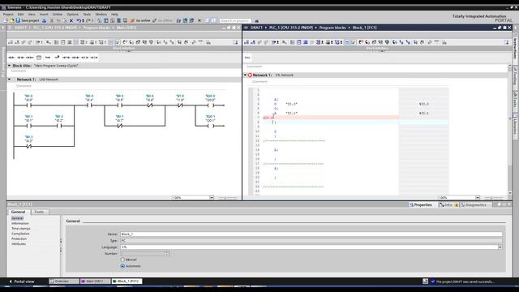Click the Go online button
This screenshot has height=292, width=519.
(x=140, y=20)
